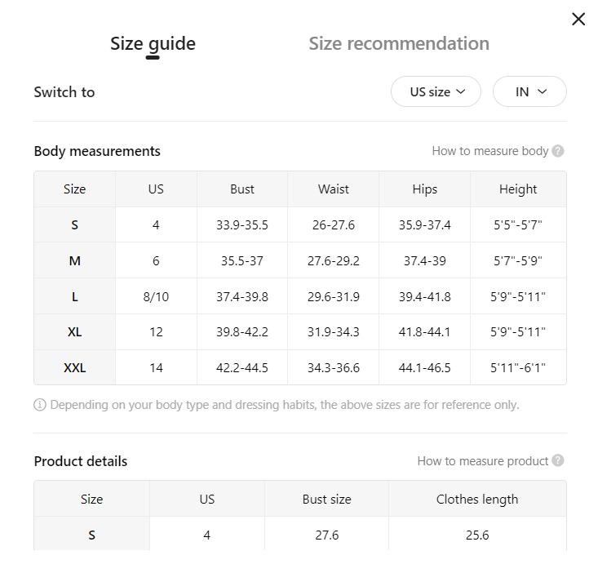Click the How to measure body link
Image resolution: width=589 pixels, height=573 pixels.
pos(489,151)
